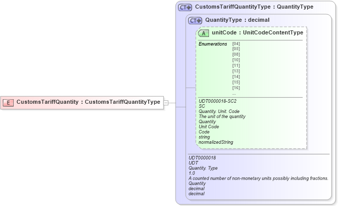The image size is (338, 206).
Task: Click enumeration value [05]
Action: [236, 49]
